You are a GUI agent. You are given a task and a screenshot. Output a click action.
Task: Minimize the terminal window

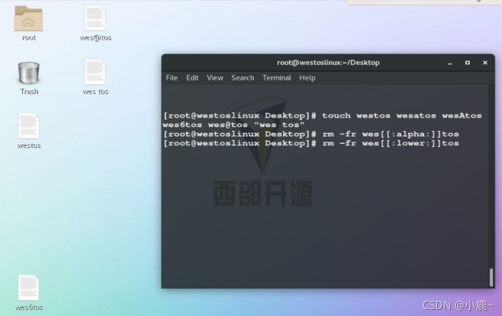[450, 63]
